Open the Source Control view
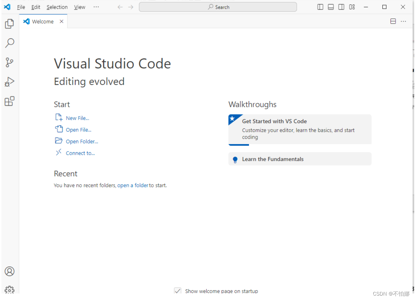 [10, 62]
